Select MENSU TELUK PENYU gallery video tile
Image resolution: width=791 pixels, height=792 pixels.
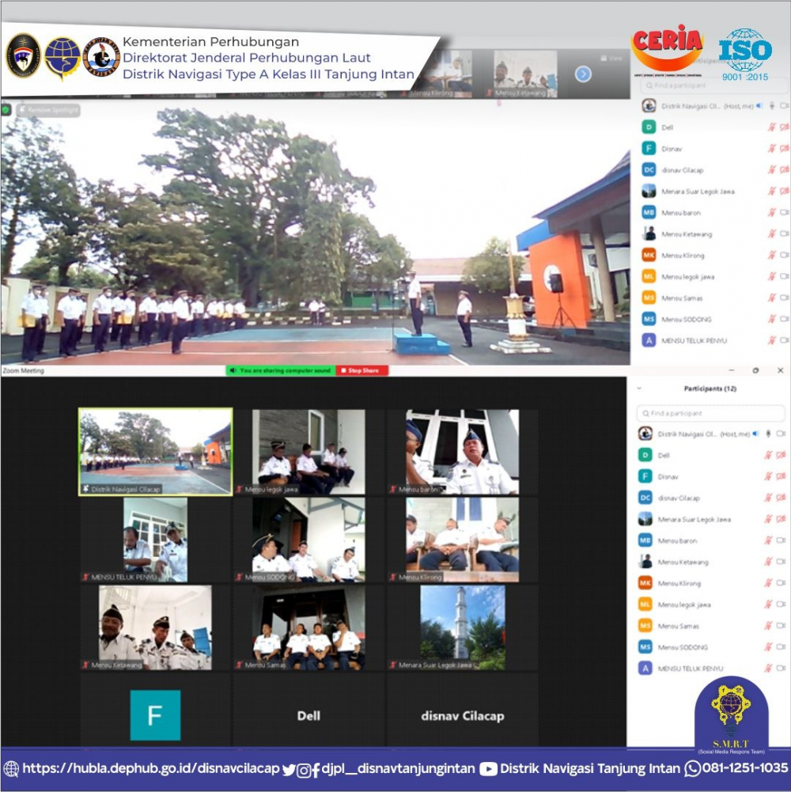156,540
